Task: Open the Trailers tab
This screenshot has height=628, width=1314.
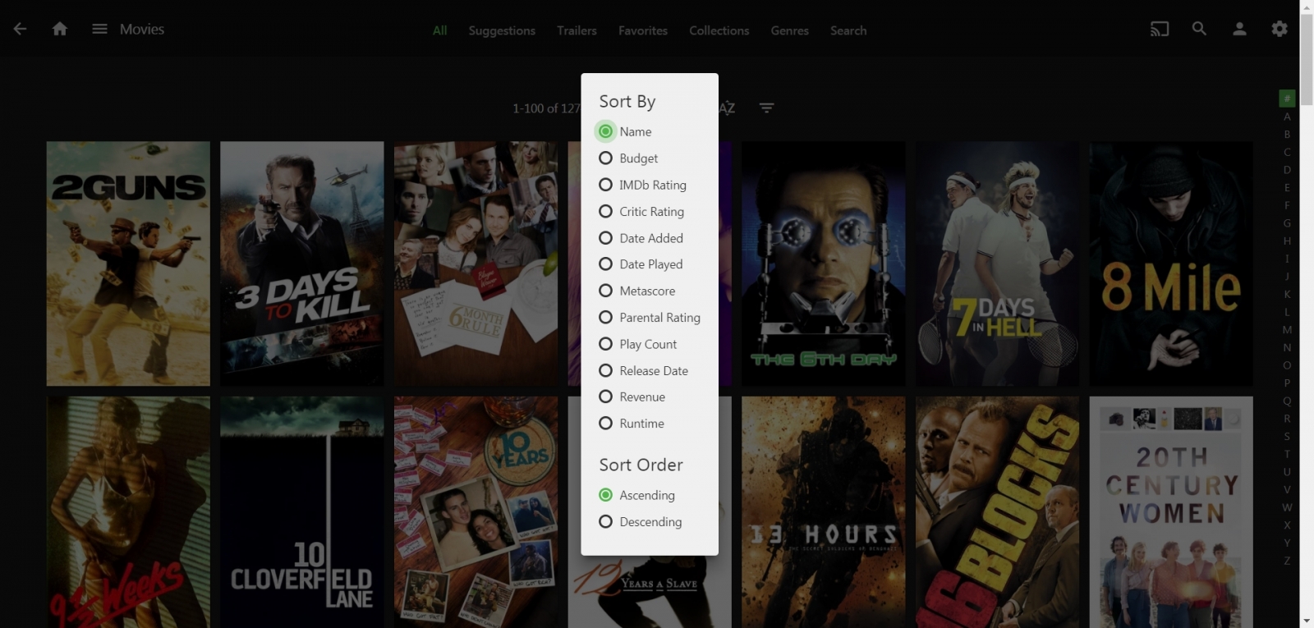Action: [x=577, y=30]
